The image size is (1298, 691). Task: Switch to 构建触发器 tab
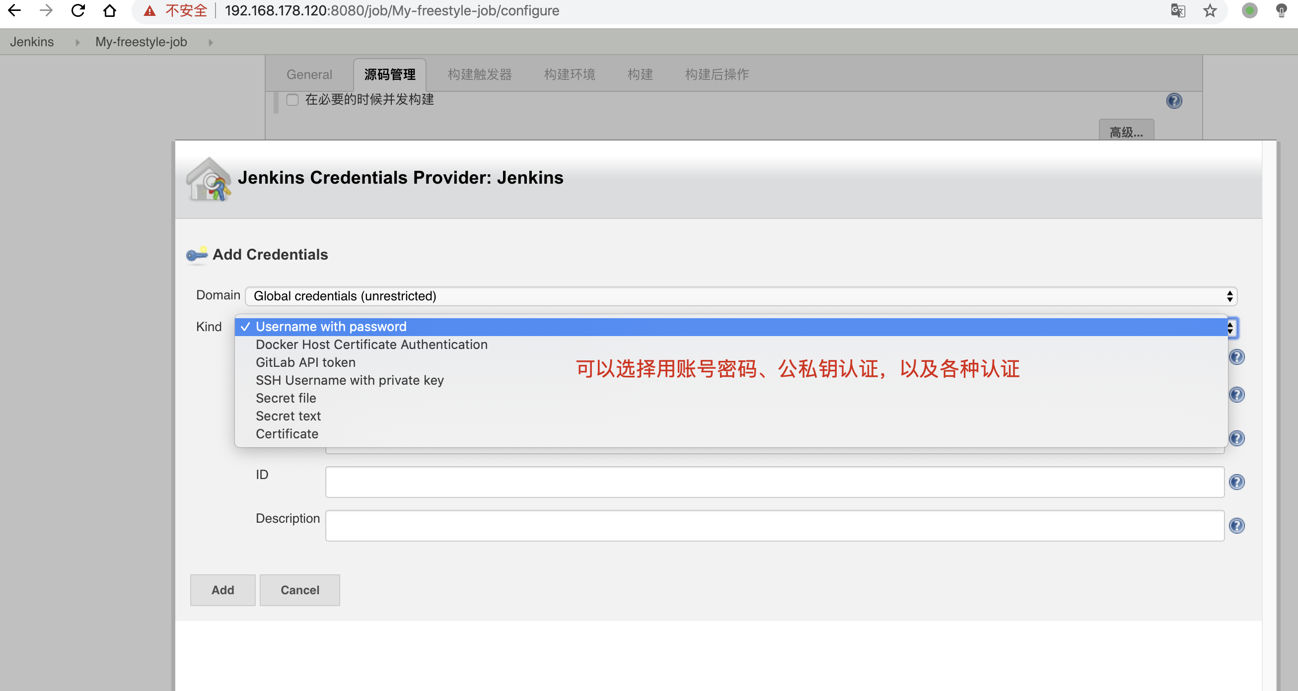[x=480, y=74]
